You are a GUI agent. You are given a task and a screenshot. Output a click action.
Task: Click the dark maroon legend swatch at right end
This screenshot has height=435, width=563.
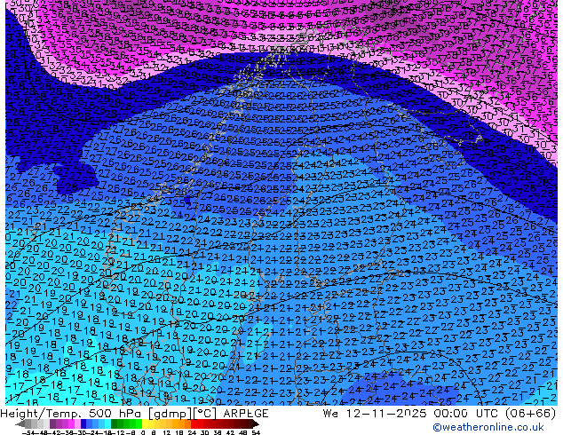(x=252, y=423)
